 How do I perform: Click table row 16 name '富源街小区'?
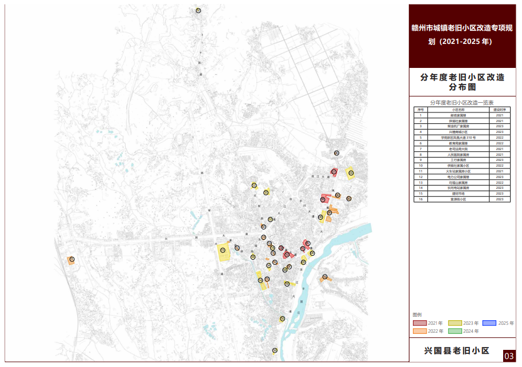(x=459, y=199)
